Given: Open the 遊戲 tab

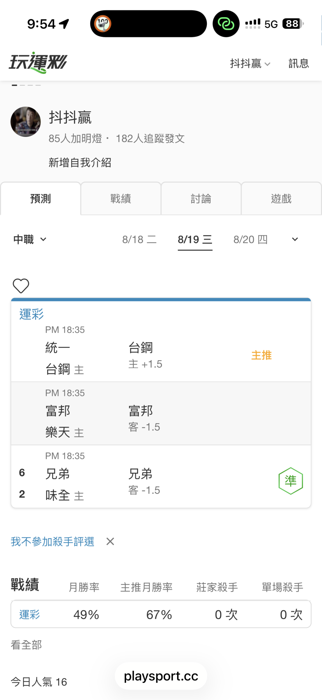Looking at the screenshot, I should 281,198.
